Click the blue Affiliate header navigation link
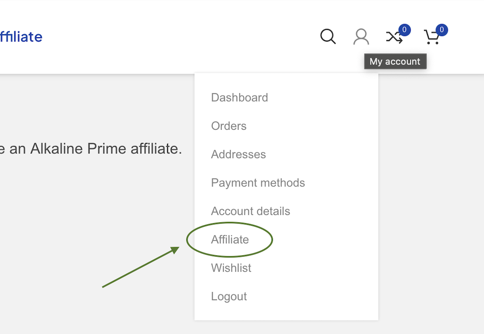This screenshot has height=334, width=484. coord(21,37)
